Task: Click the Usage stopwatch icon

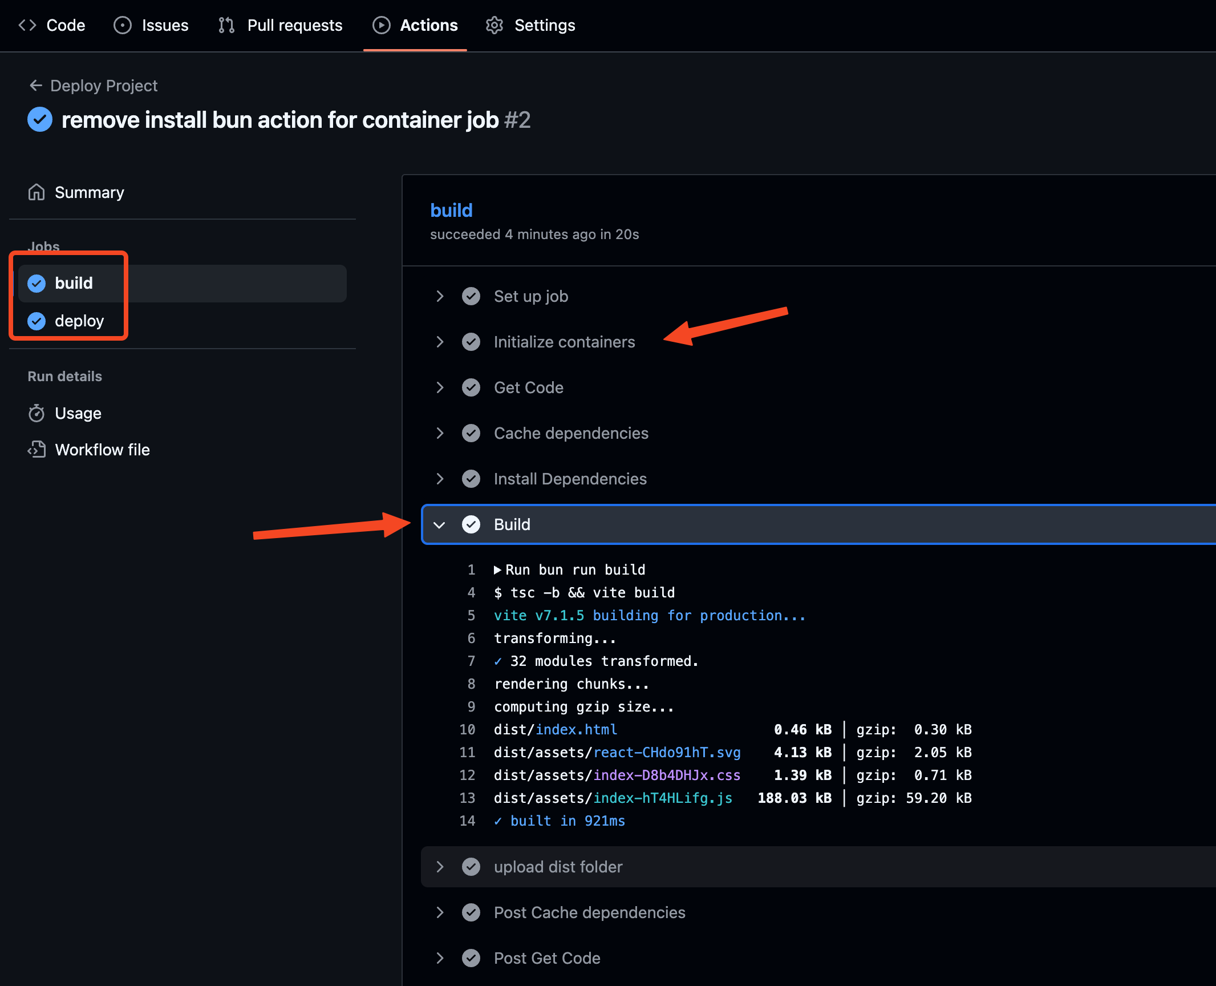Action: point(37,413)
